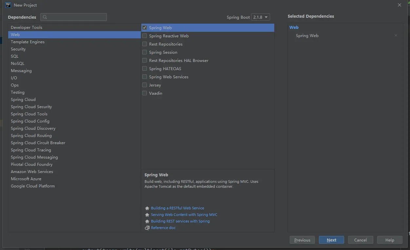Click the Previous button
Viewport: 410px width, 250px height.
click(302, 240)
